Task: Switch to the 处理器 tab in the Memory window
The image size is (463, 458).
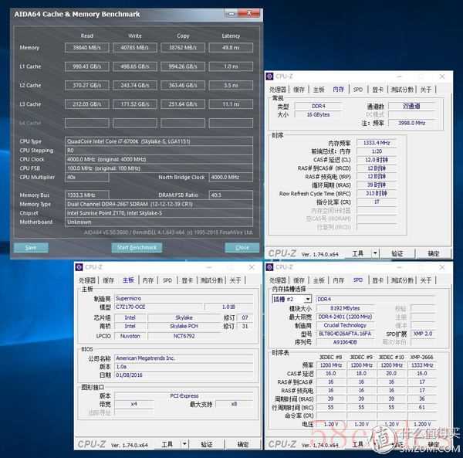Action: coord(278,90)
